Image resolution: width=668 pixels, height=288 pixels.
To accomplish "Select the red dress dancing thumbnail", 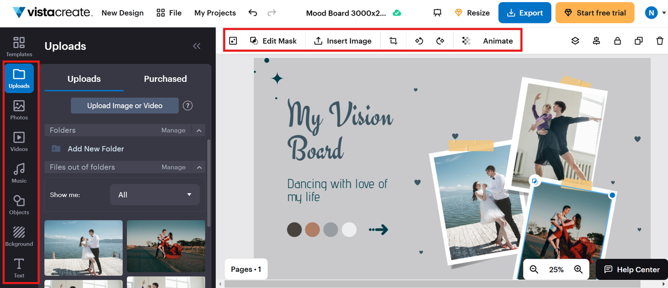I will [166, 248].
